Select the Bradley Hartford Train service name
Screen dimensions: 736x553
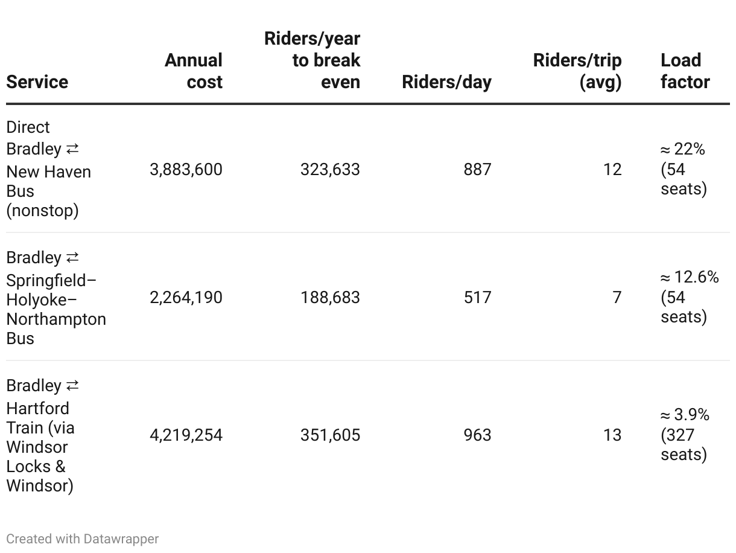click(x=42, y=435)
